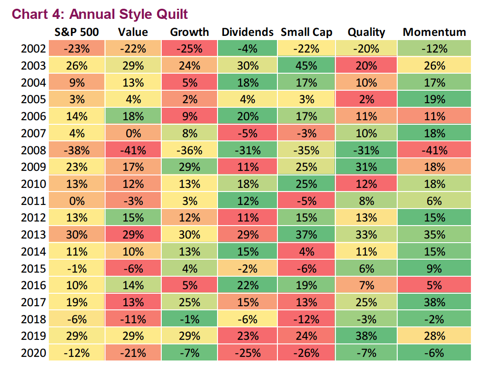Viewport: 482px width, 372px height.
Task: Click the Quality column header
Action: click(366, 32)
